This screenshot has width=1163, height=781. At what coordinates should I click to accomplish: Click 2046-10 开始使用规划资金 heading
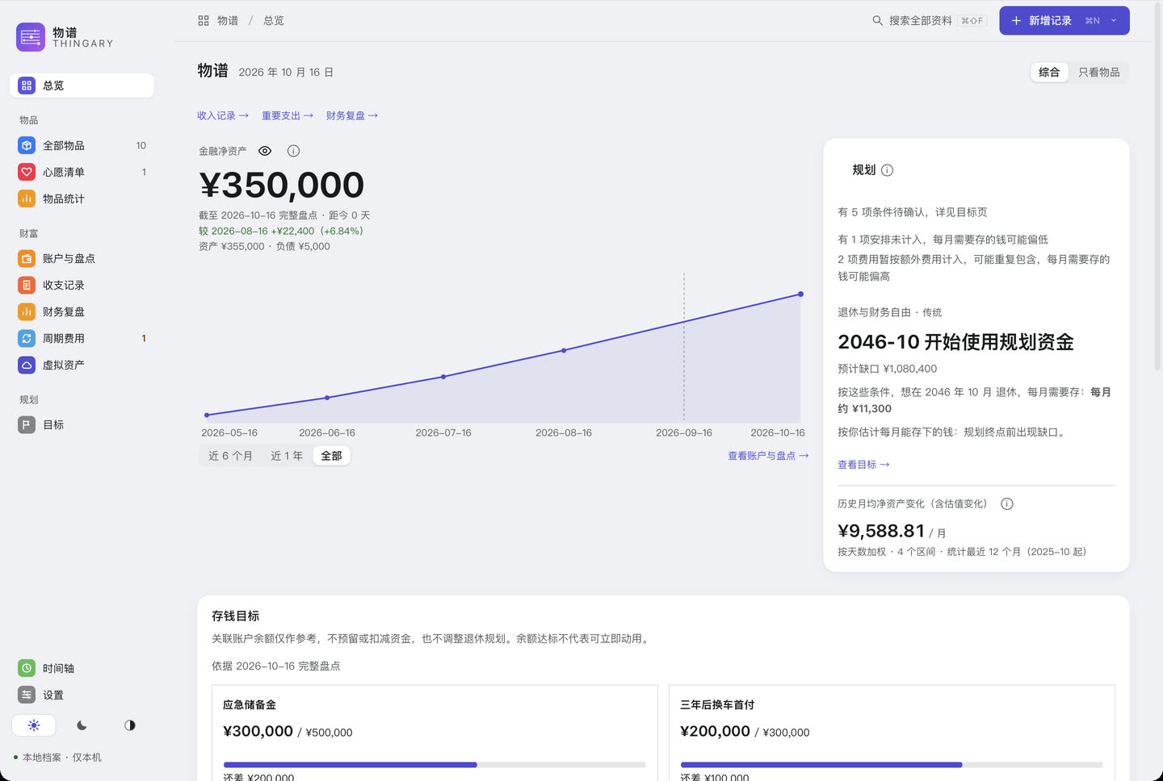955,342
